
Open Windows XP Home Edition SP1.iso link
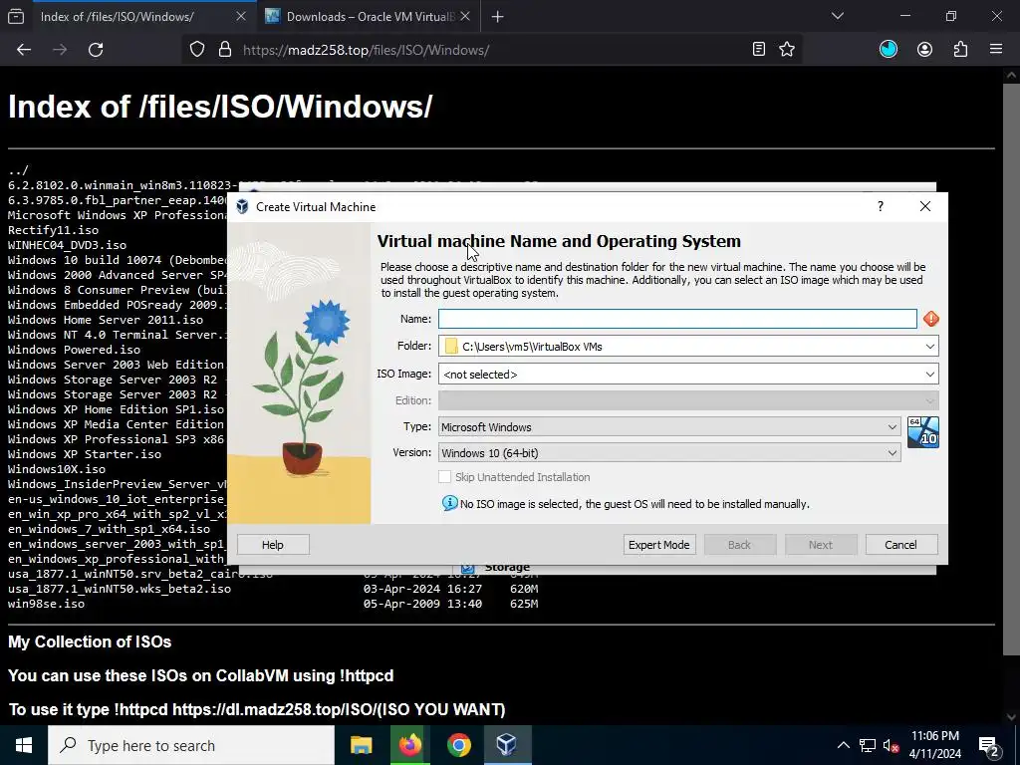tap(116, 409)
